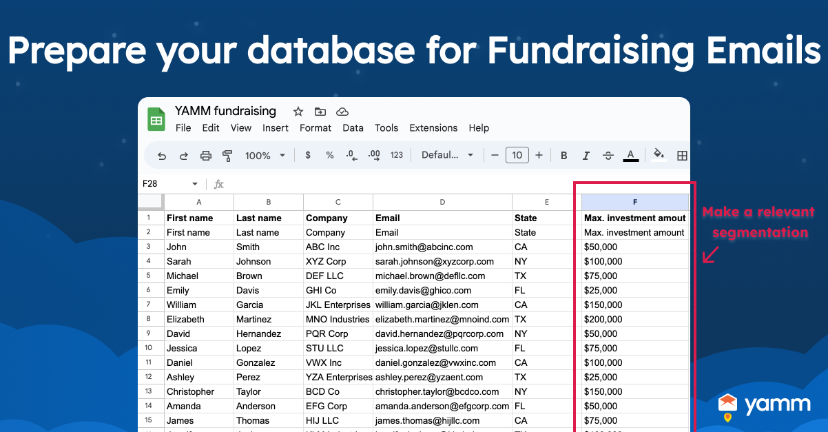Image resolution: width=828 pixels, height=432 pixels.
Task: Undo the last action
Action: [162, 156]
